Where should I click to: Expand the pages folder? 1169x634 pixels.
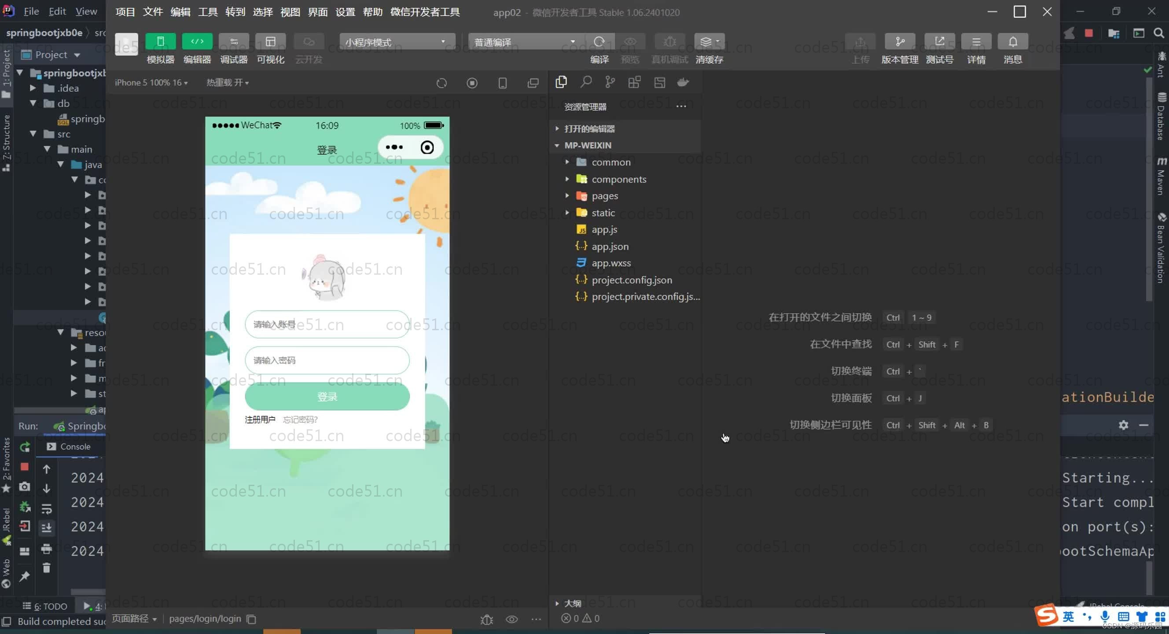tap(604, 196)
